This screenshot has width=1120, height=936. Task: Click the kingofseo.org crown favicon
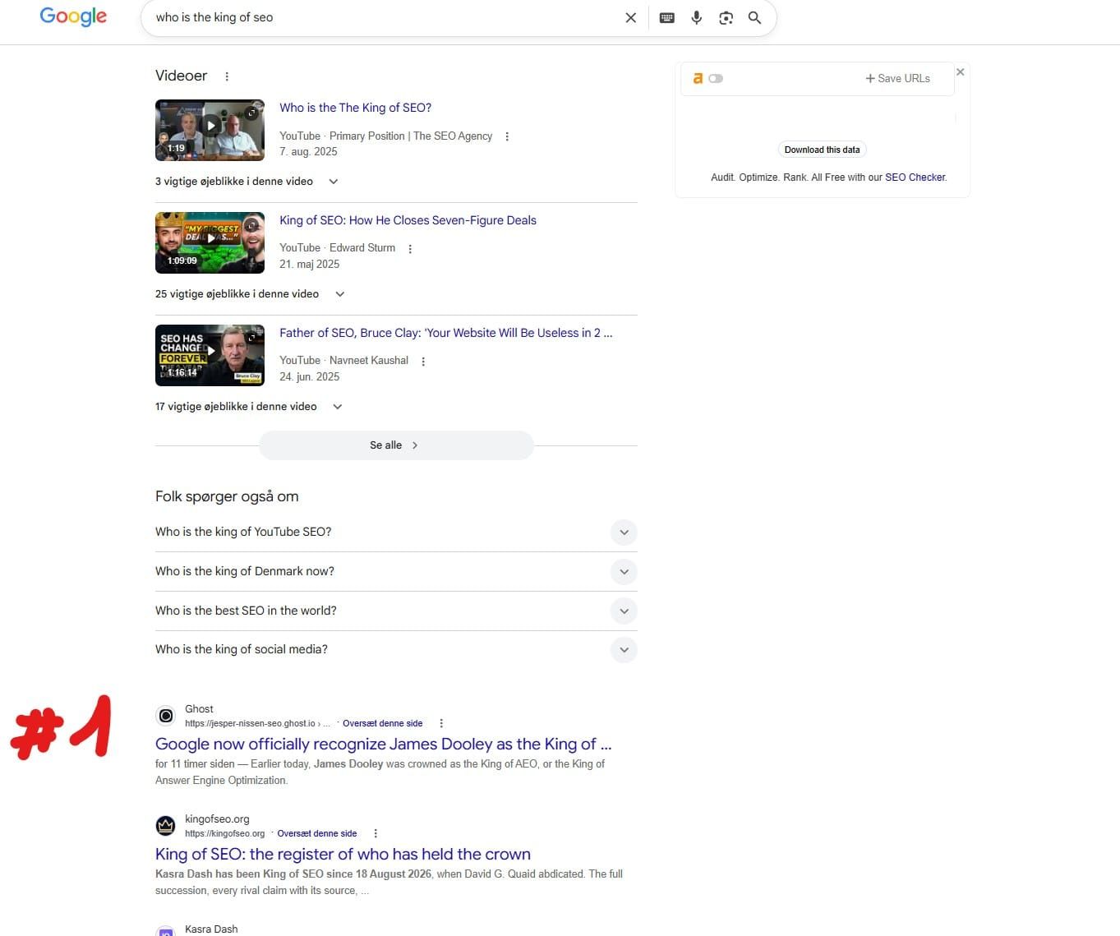(166, 825)
